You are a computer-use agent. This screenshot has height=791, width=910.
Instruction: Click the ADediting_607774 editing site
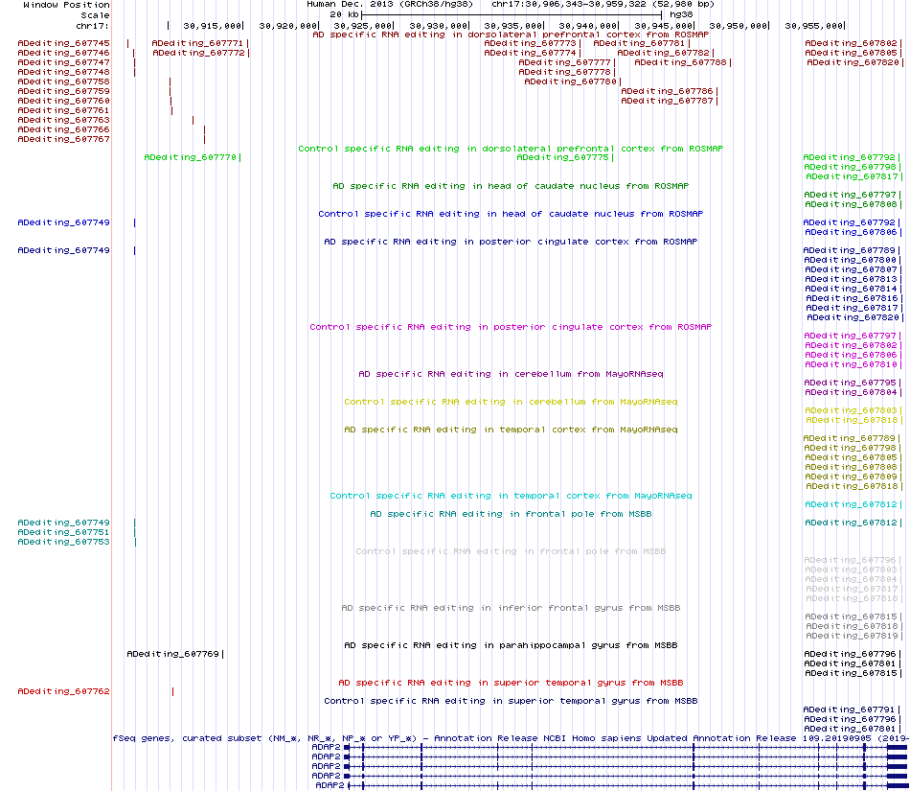click(532, 53)
